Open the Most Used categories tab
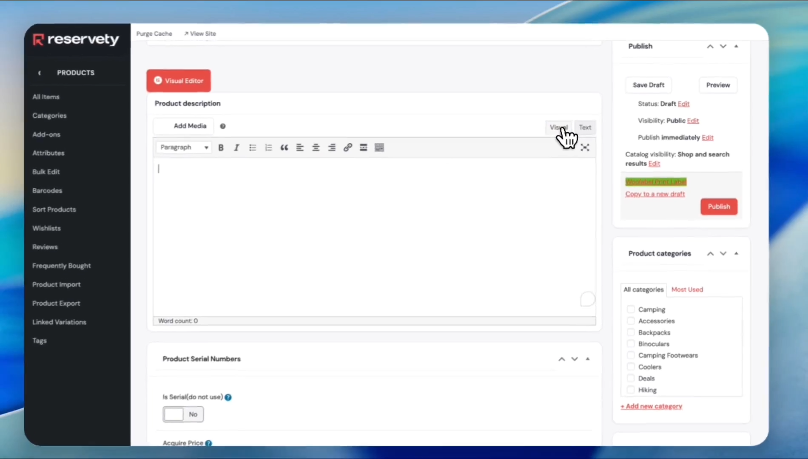Screen dimensions: 808x459 click(x=687, y=289)
